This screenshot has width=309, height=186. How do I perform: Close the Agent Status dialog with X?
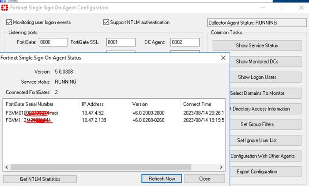(223, 58)
